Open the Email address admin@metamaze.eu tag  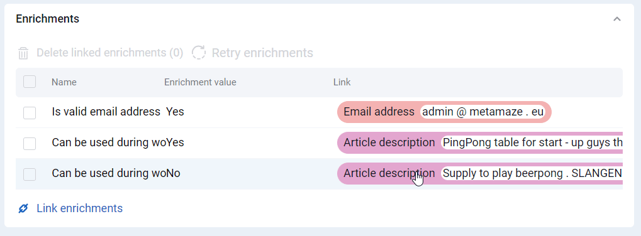[x=444, y=112]
